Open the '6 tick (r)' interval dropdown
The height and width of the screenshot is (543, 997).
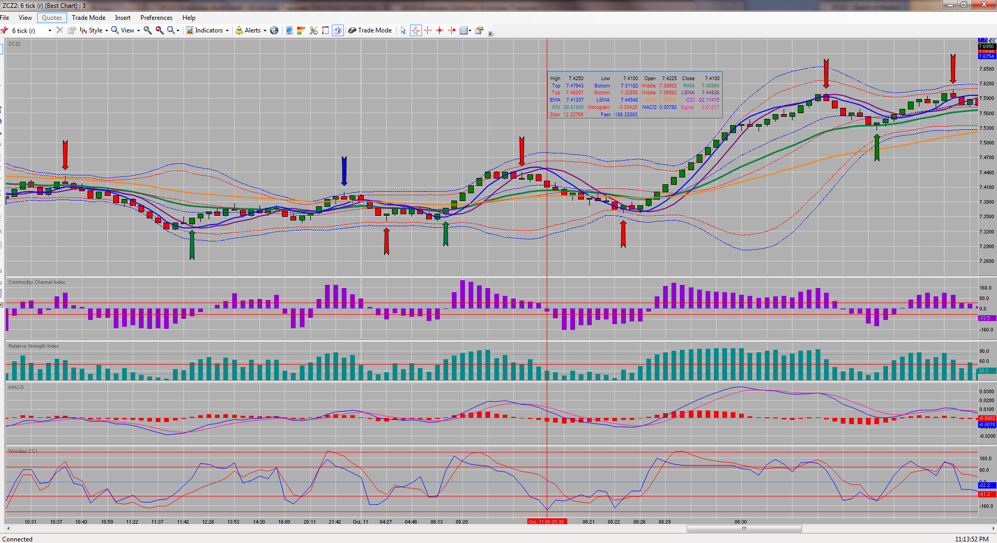[x=50, y=31]
